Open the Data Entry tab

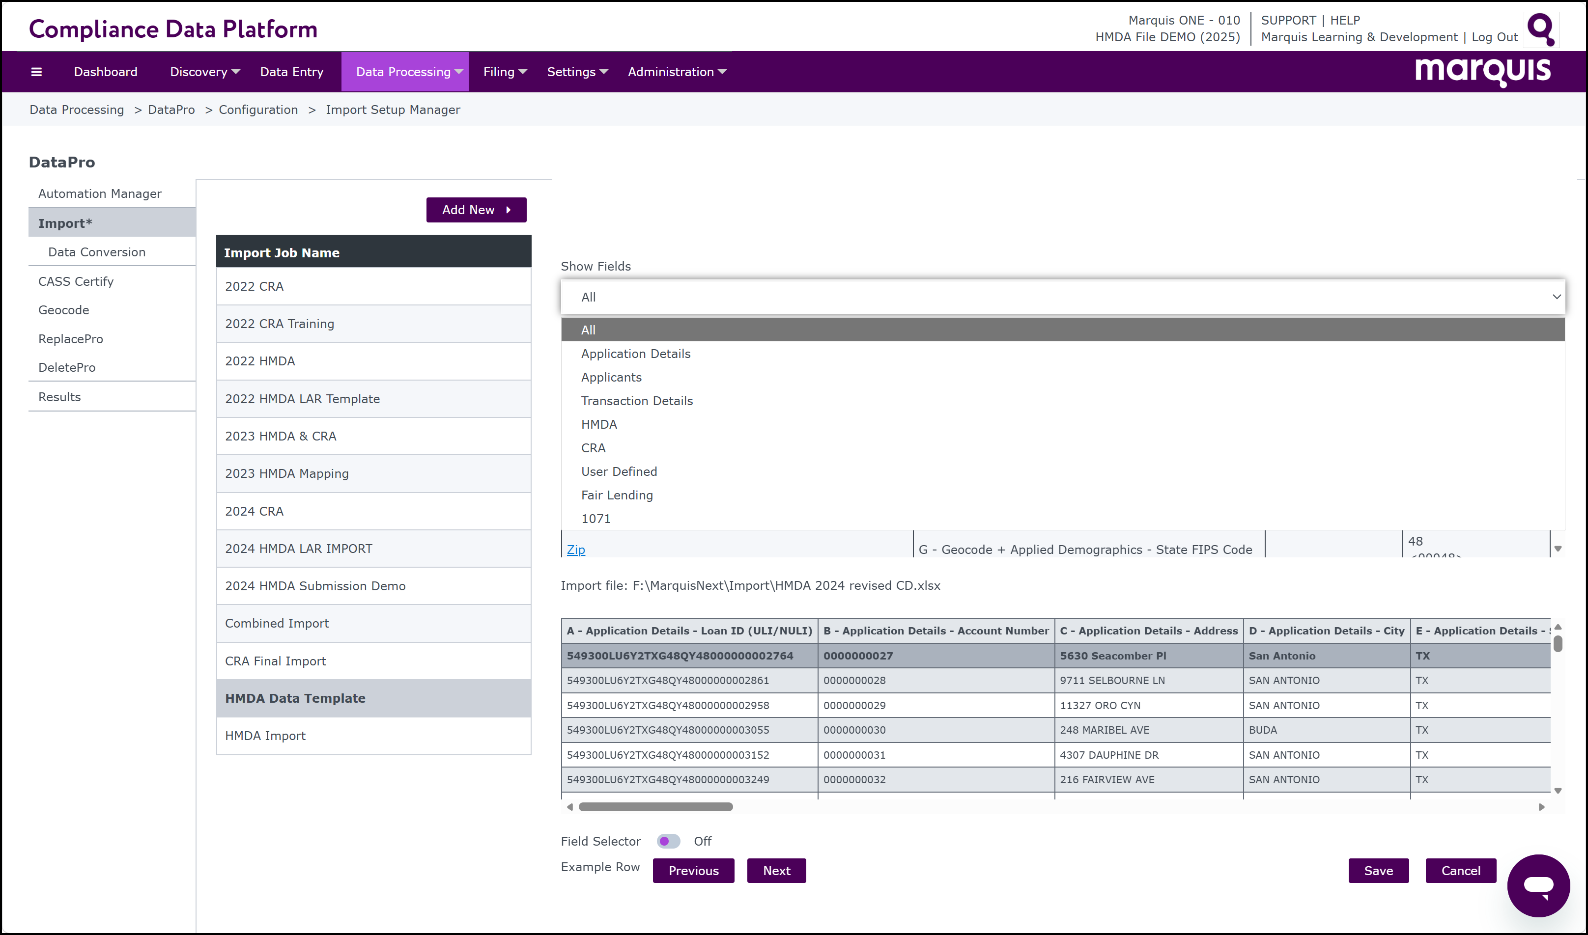click(291, 72)
